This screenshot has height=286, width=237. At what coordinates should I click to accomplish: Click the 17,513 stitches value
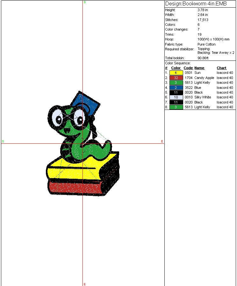203,20
